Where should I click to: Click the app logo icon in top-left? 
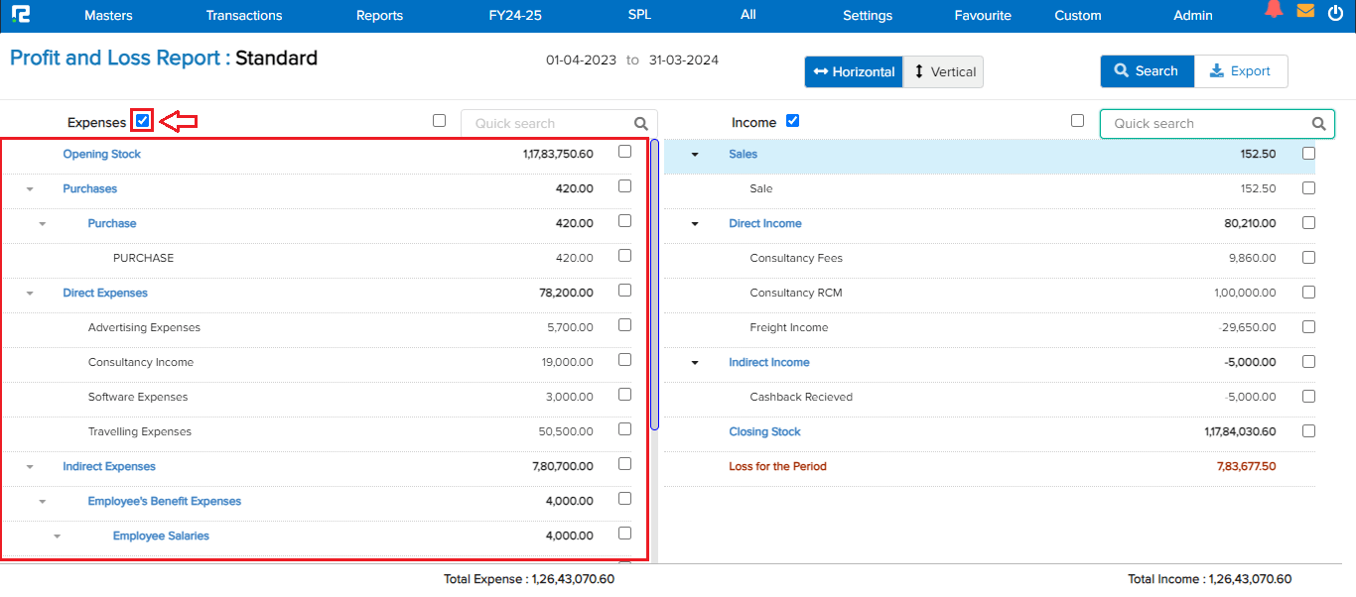coord(21,15)
